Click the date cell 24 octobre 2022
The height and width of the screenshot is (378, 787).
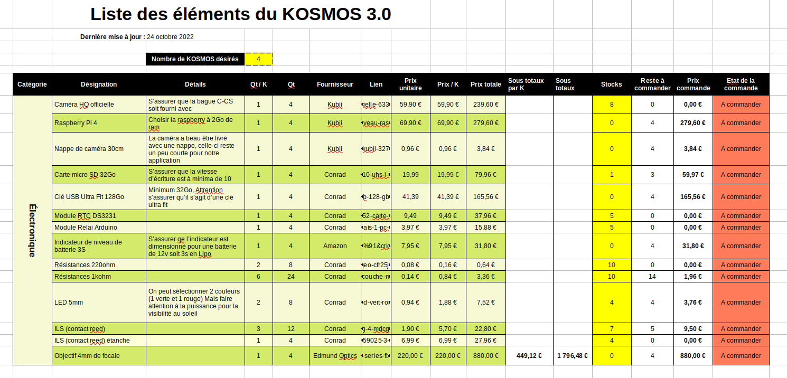170,37
